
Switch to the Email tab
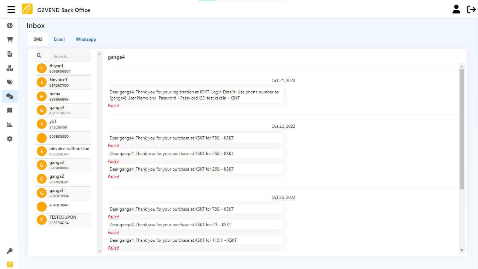(59, 39)
